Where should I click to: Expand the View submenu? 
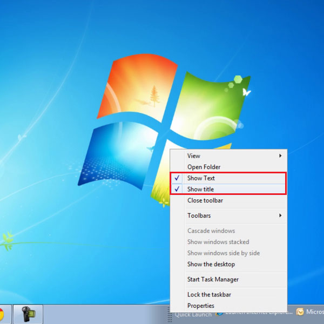coord(228,156)
